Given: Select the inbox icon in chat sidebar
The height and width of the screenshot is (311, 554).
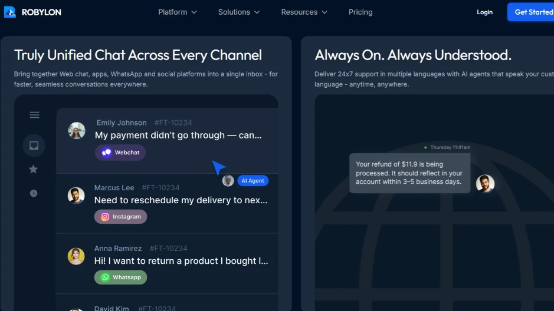Looking at the screenshot, I should pyautogui.click(x=34, y=145).
